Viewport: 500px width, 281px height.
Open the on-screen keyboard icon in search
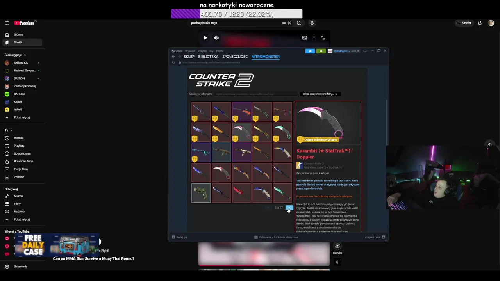click(x=284, y=23)
